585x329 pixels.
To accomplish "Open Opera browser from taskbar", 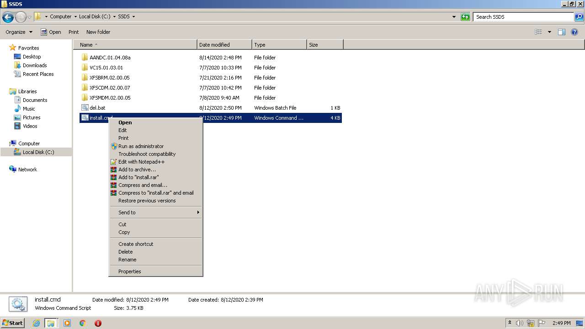I will (98, 323).
